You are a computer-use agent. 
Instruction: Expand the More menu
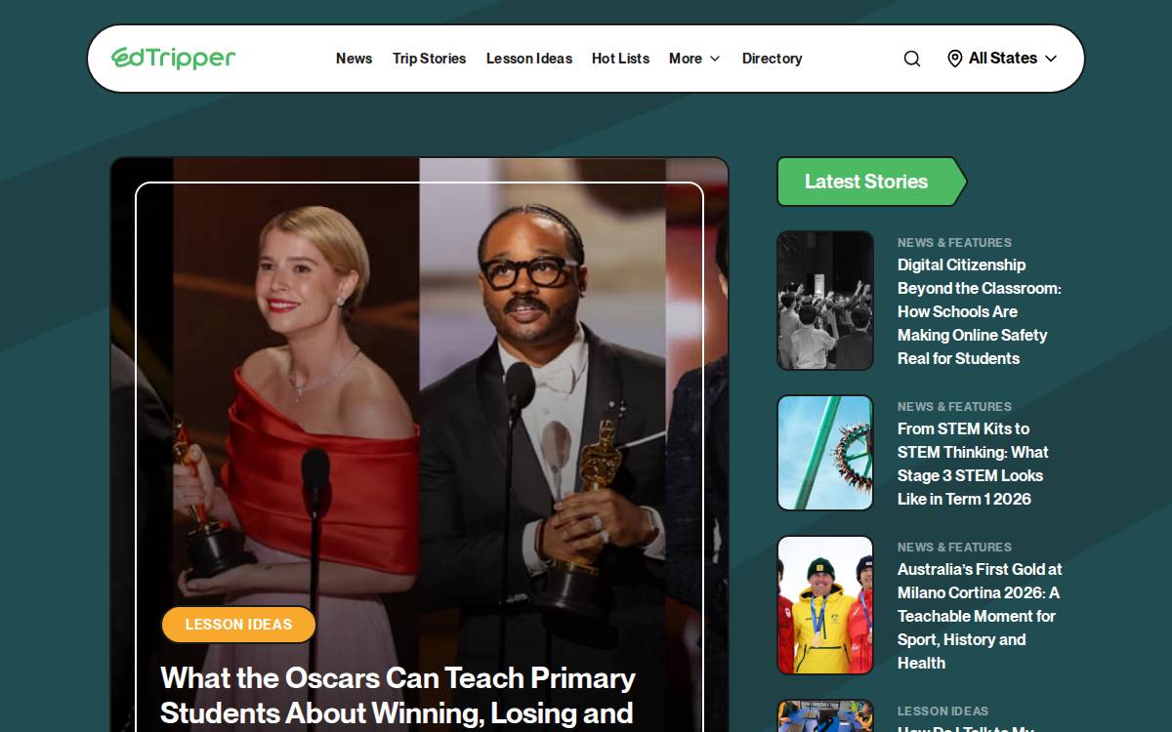point(694,59)
